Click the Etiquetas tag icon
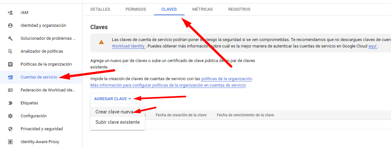 click(10, 103)
